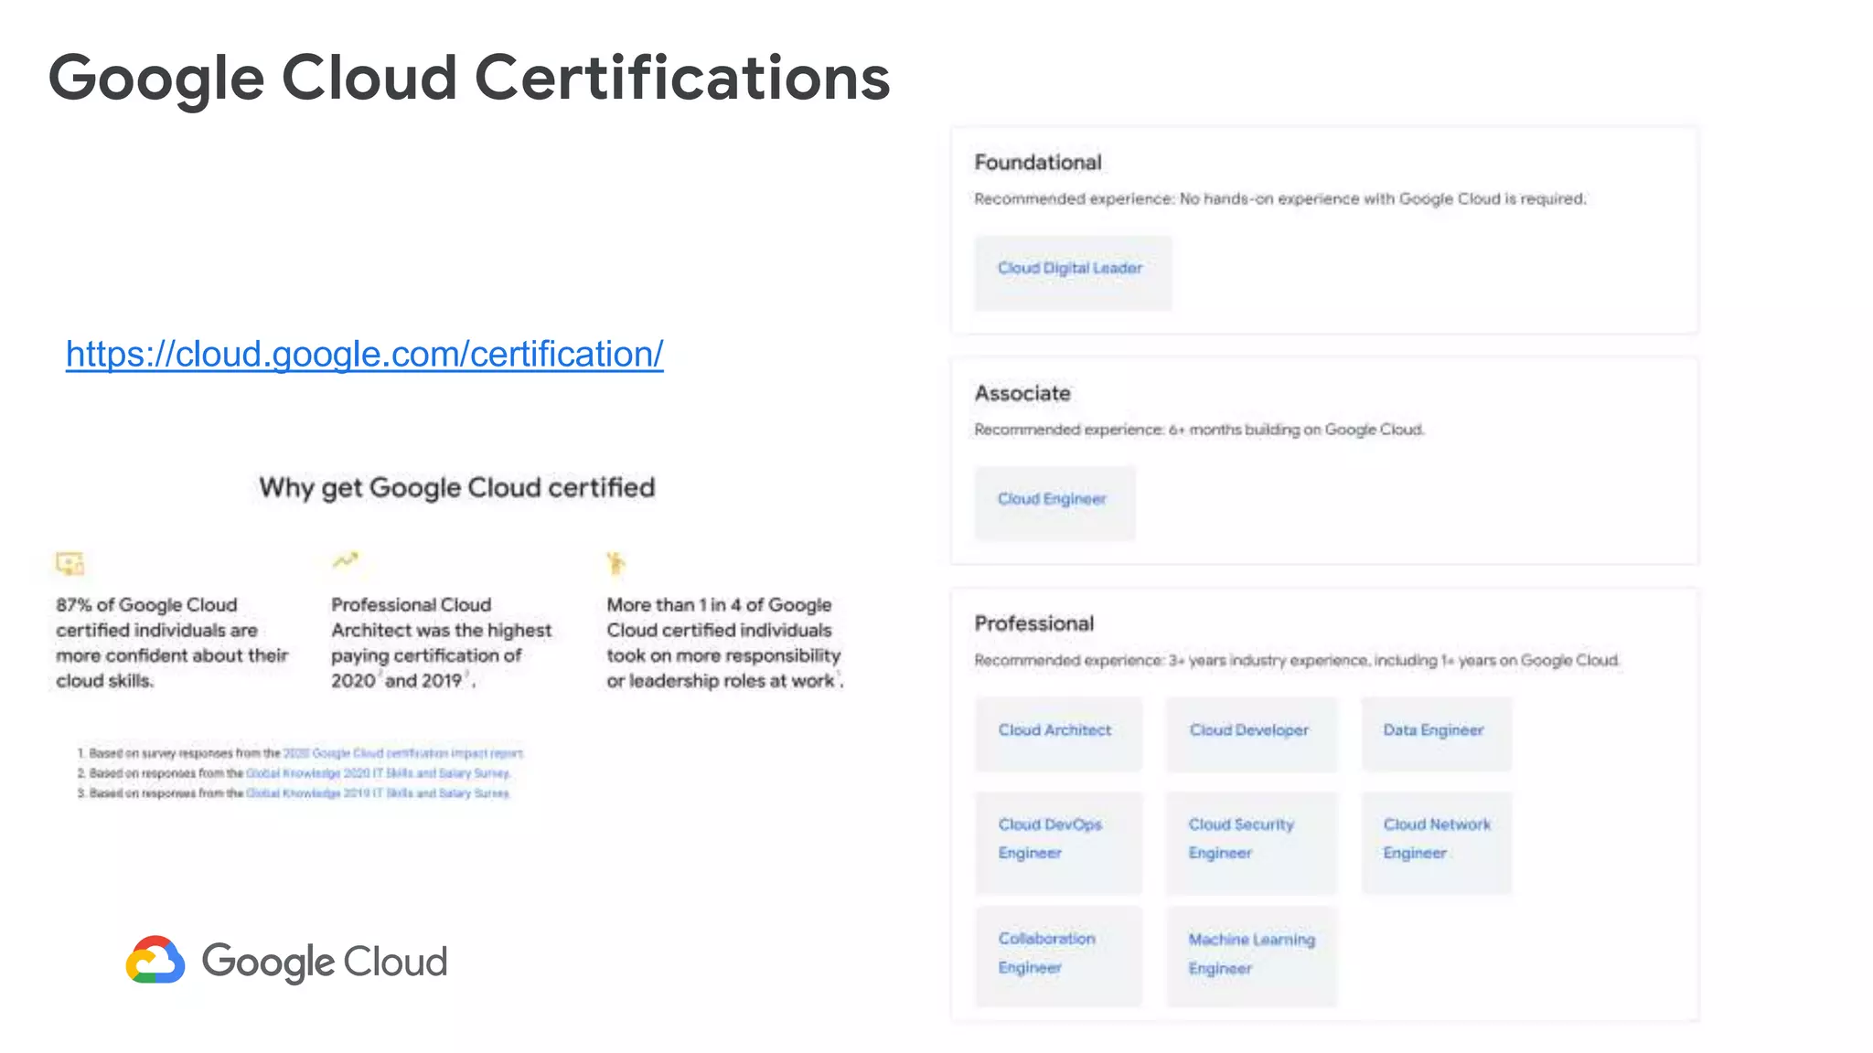1873x1053 pixels.
Task: Click the Google Cloud wordmark text
Action: click(x=325, y=962)
